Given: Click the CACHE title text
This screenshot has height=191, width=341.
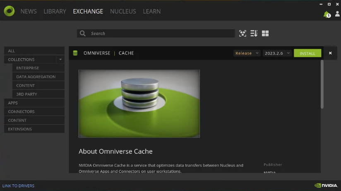Looking at the screenshot, I should 126,53.
